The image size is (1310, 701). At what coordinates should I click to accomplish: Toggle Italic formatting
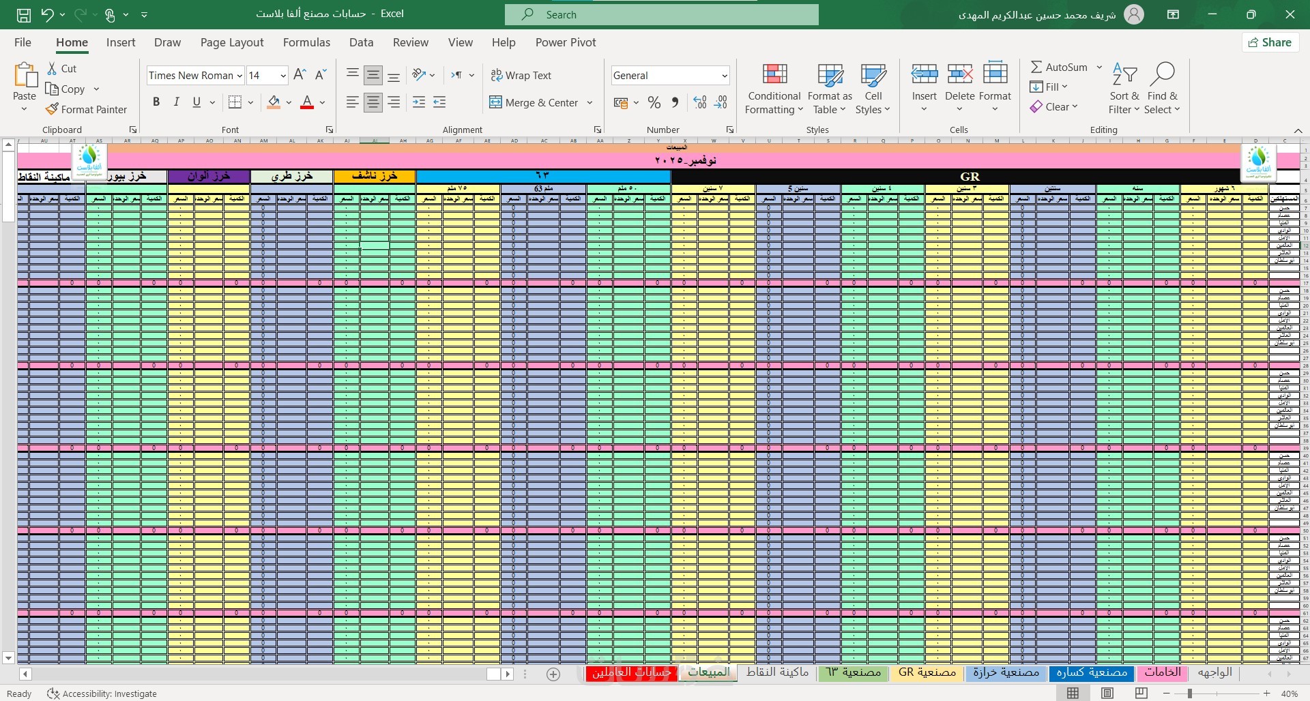click(x=177, y=102)
